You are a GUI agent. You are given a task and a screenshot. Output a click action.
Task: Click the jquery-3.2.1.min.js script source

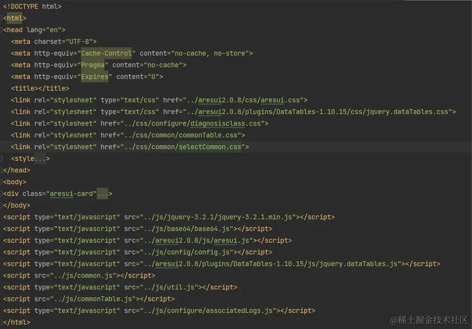click(218, 217)
